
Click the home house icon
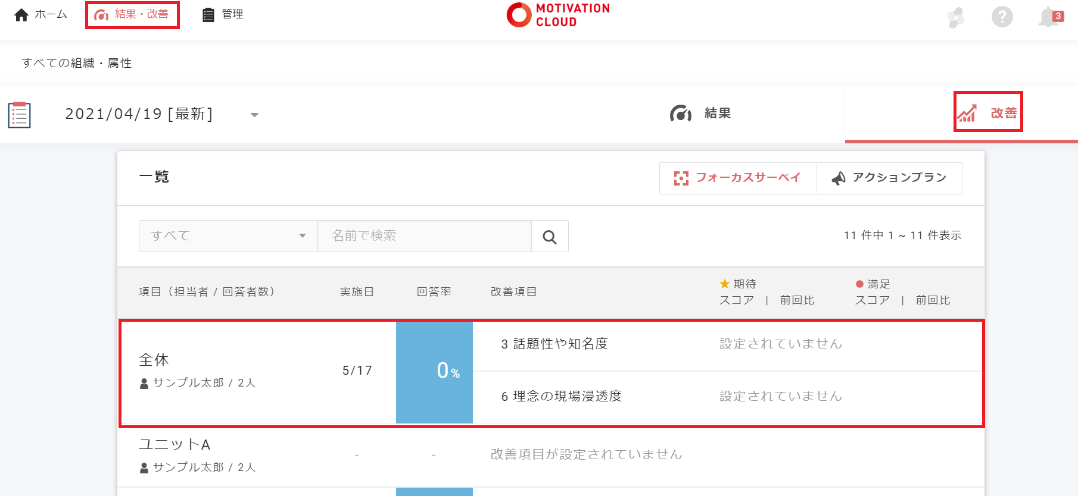click(21, 15)
